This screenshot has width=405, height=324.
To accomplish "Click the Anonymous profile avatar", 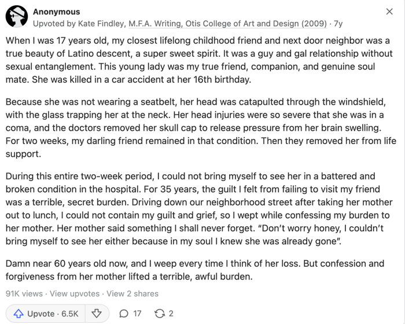I will (17, 17).
